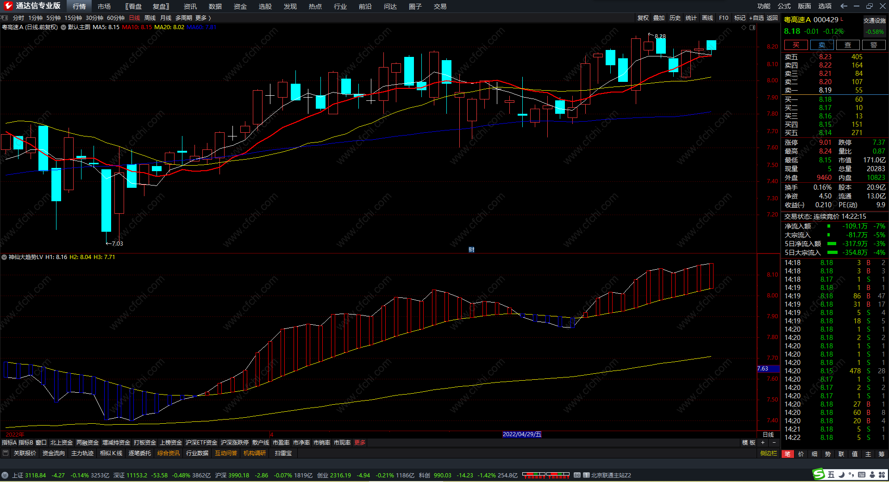Open the 复权 adjustment dropdown
This screenshot has height=482, width=889.
[643, 18]
